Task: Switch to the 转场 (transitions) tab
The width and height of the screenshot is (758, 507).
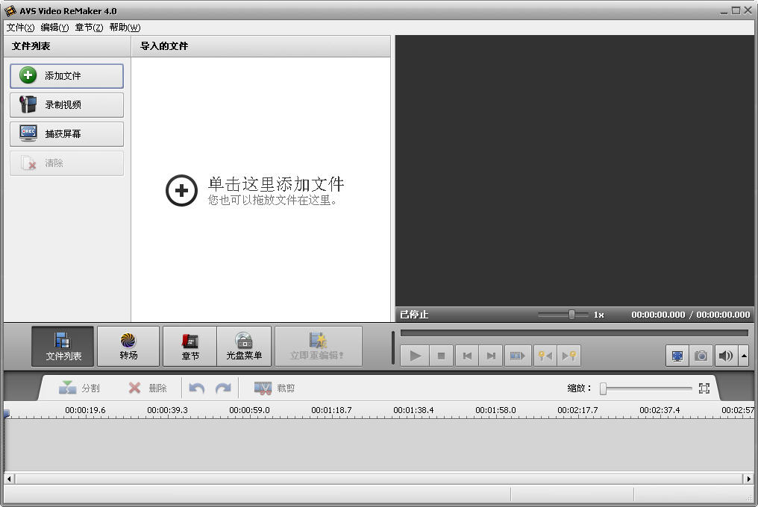Action: tap(127, 345)
